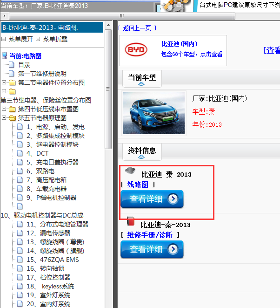Click 查看详细 button under 维修手册/诊断

point(152,249)
